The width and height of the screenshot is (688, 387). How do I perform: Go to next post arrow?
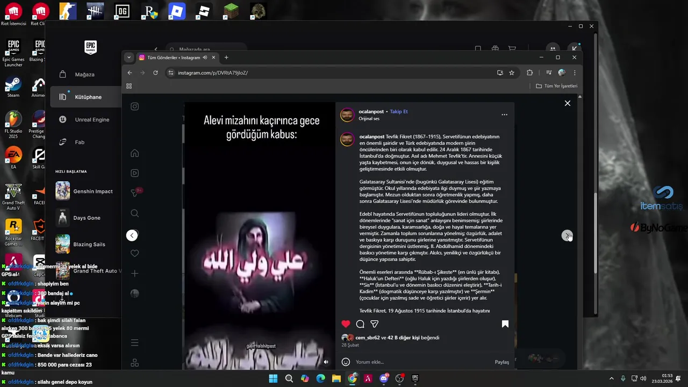[567, 235]
